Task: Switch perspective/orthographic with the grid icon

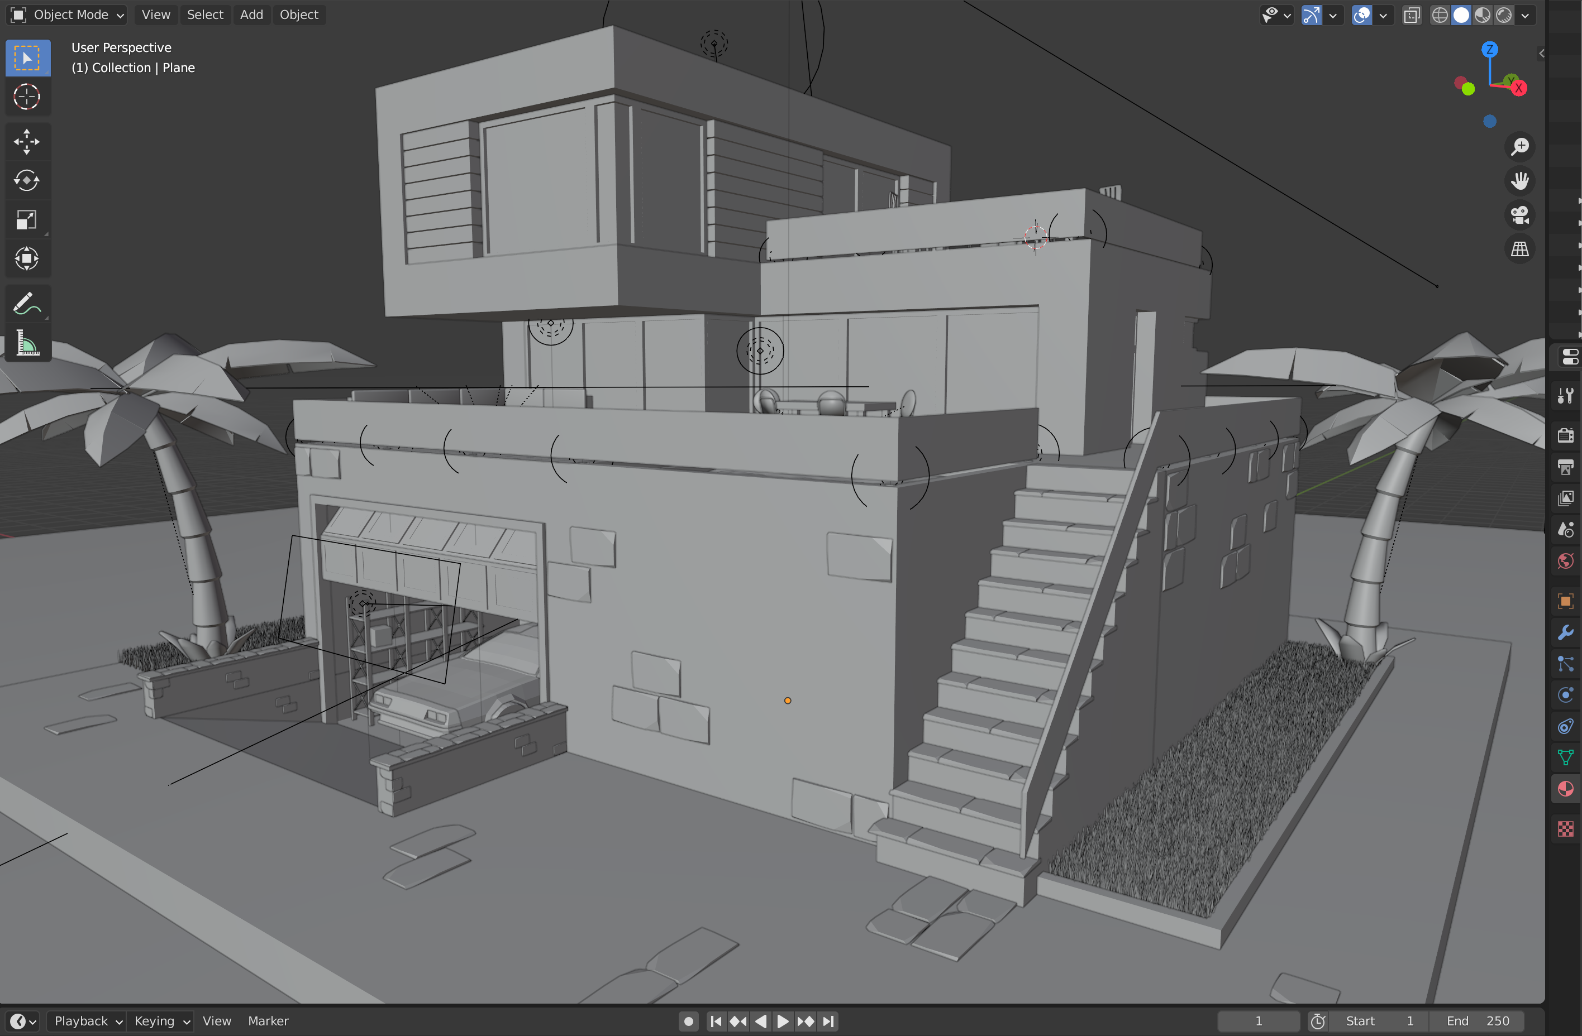Action: coord(1519,250)
